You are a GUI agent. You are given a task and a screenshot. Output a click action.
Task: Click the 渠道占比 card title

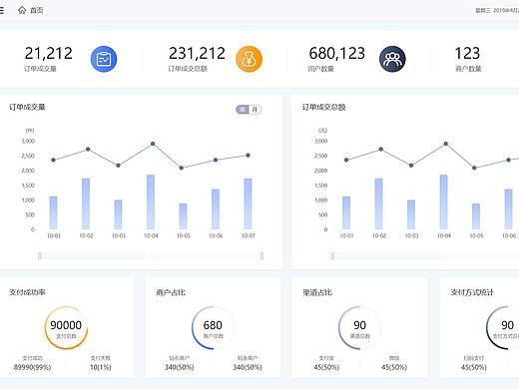[317, 292]
